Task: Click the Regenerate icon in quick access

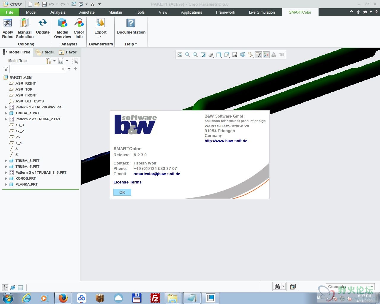Action: pos(74,4)
